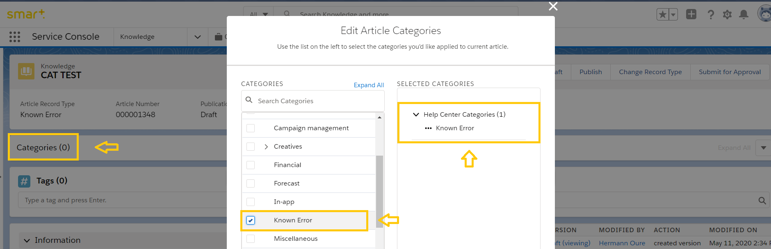Check the Campaign management checkbox
Image resolution: width=771 pixels, height=249 pixels.
251,128
